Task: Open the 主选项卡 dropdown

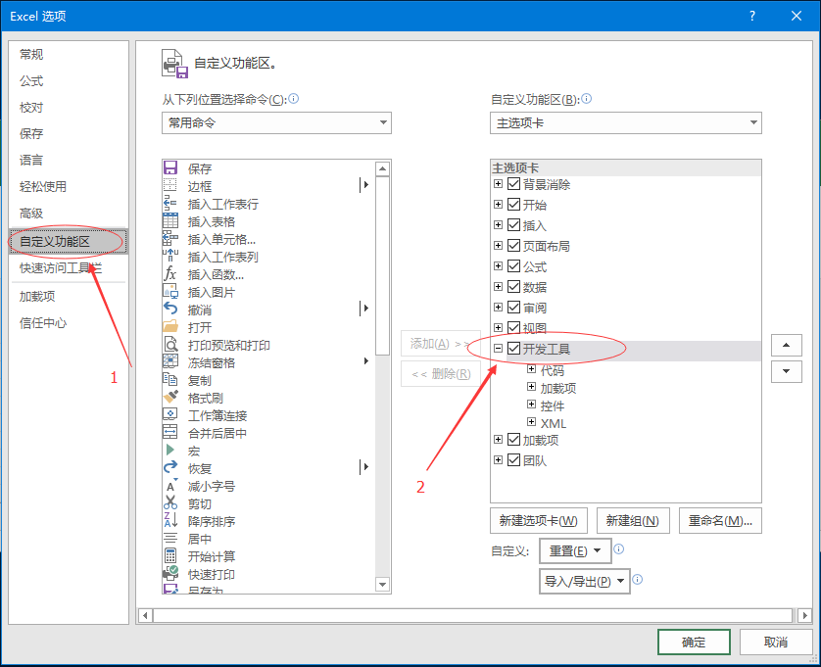Action: click(626, 123)
